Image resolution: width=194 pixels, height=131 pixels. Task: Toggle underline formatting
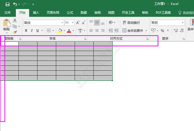(38, 30)
